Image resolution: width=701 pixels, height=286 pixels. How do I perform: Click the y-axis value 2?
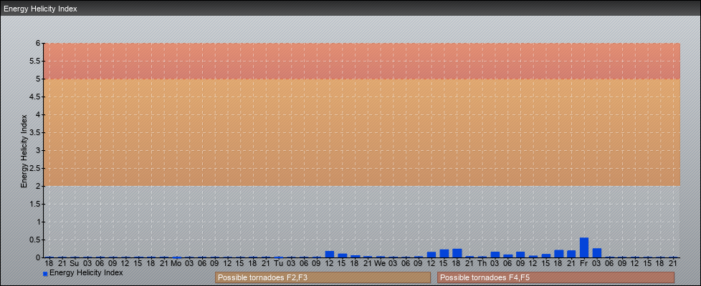pos(39,186)
